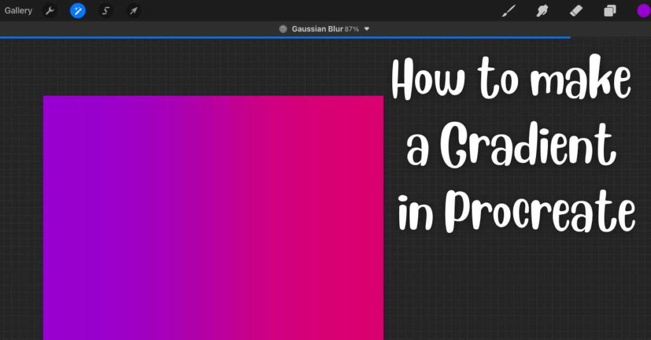Viewport: 651px width, 340px height.
Task: Select the Selection S tool
Action: coord(106,11)
